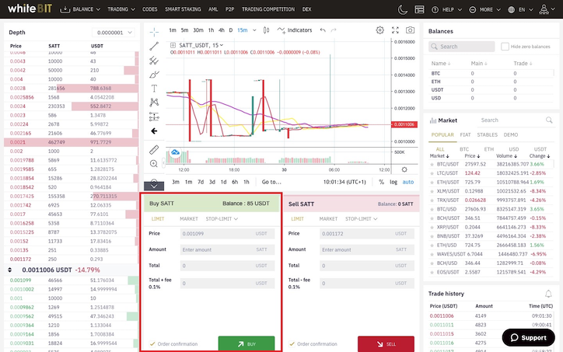This screenshot has width=563, height=352.
Task: Favorite the BTC/USDT market star
Action: (432, 164)
